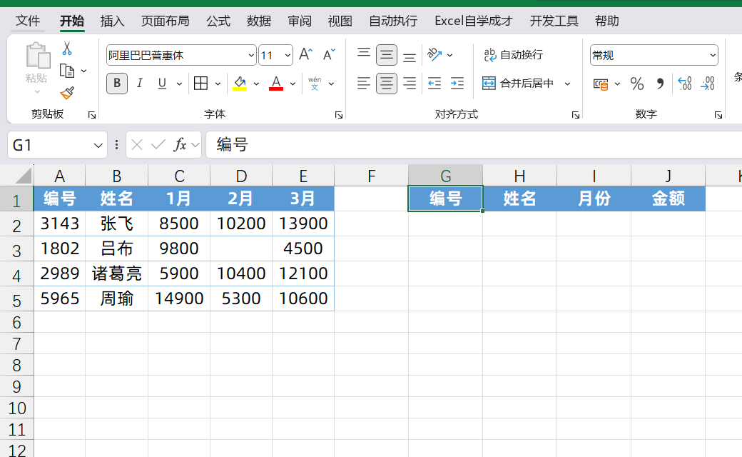Image resolution: width=742 pixels, height=457 pixels.
Task: Open the 文件 tab
Action: tap(28, 21)
